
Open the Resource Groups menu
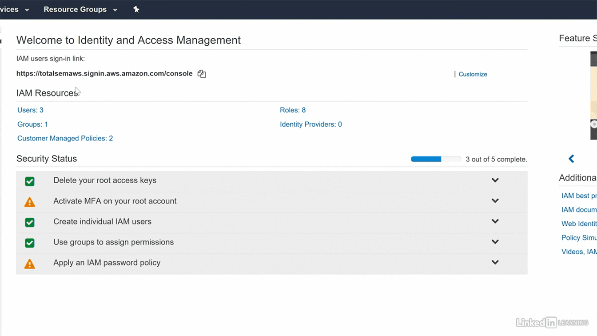tap(80, 9)
